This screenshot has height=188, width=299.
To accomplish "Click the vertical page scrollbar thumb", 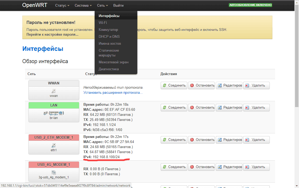I will click(x=297, y=55).
